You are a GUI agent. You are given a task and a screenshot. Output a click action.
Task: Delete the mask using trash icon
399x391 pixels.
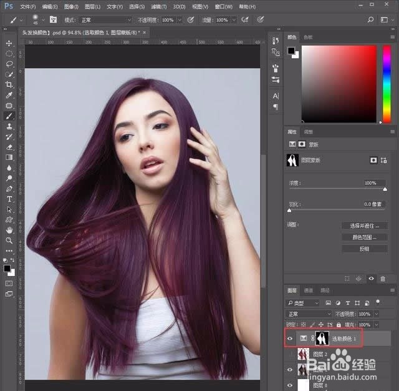[x=383, y=279]
